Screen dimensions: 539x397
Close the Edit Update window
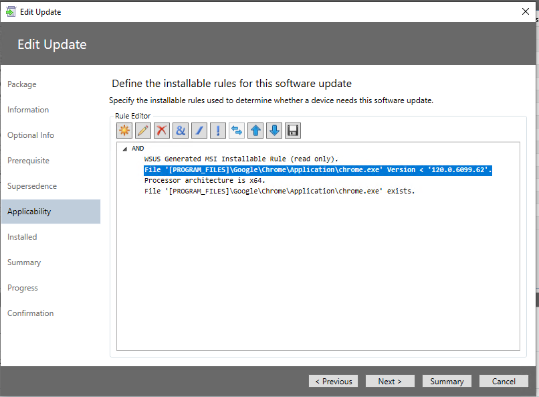[x=526, y=11]
